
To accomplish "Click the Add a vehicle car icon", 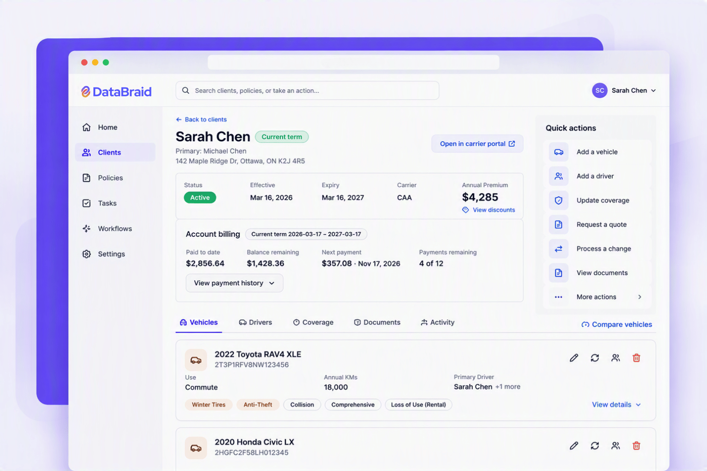I will [x=558, y=152].
